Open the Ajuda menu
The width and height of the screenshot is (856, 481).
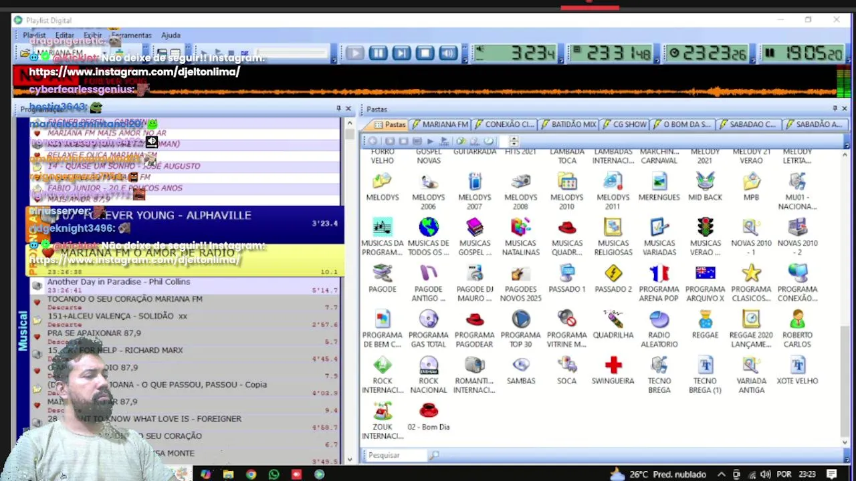171,35
